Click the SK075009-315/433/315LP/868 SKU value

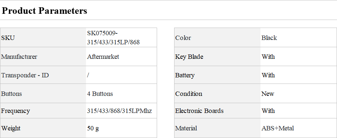pos(113,38)
